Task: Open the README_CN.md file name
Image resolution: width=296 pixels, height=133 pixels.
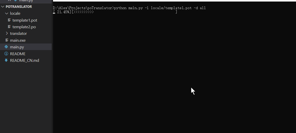Action: click(24, 60)
